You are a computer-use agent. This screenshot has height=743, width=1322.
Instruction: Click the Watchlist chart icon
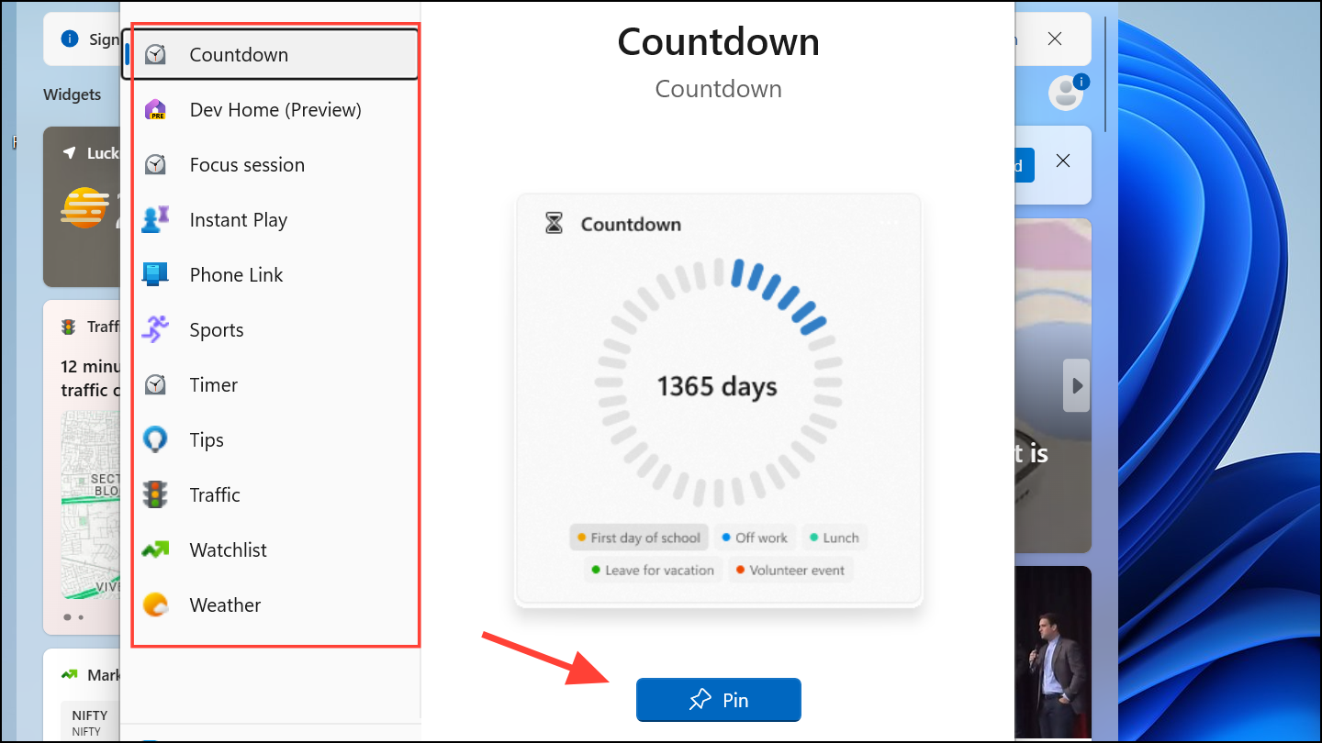point(156,550)
